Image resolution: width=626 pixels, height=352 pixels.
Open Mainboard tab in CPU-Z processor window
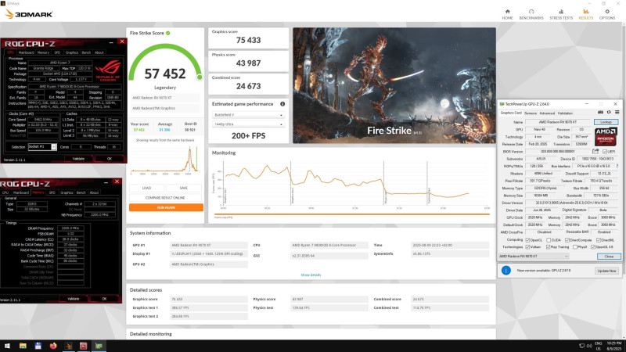click(27, 52)
